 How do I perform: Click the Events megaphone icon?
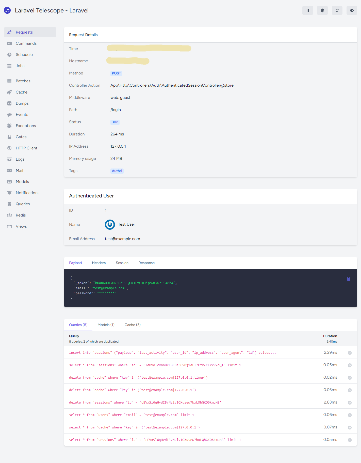pos(9,115)
